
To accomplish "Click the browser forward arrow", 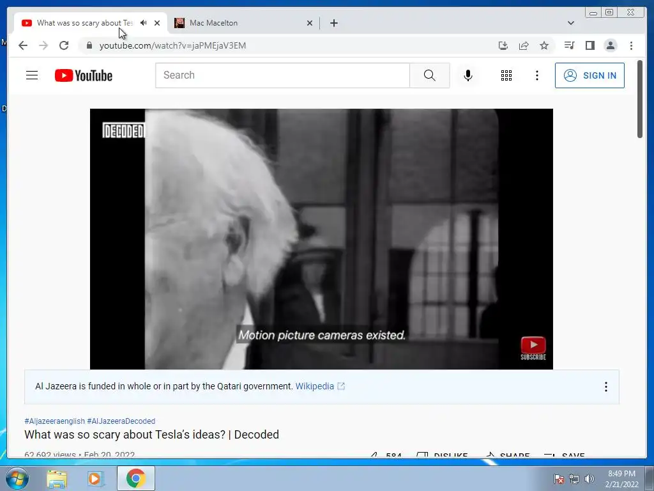I will point(43,45).
